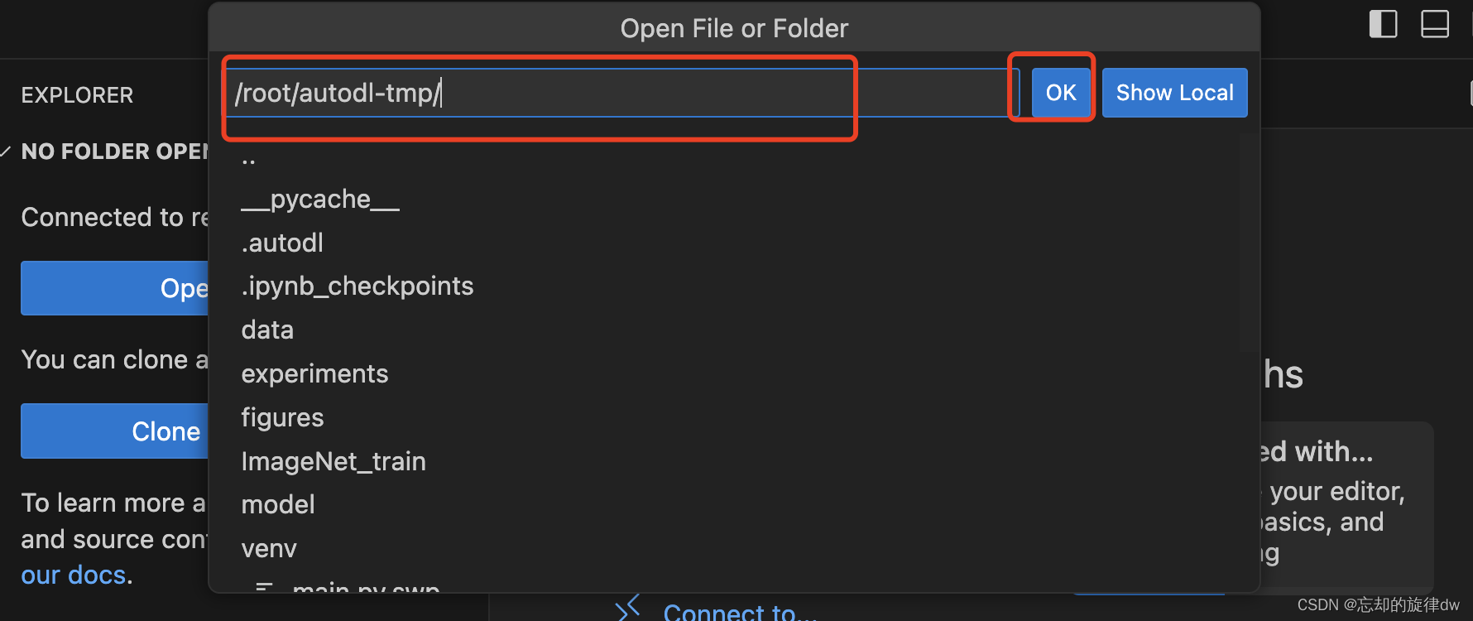Select .ipynb_checkpoints in the list
1473x621 pixels.
click(357, 286)
